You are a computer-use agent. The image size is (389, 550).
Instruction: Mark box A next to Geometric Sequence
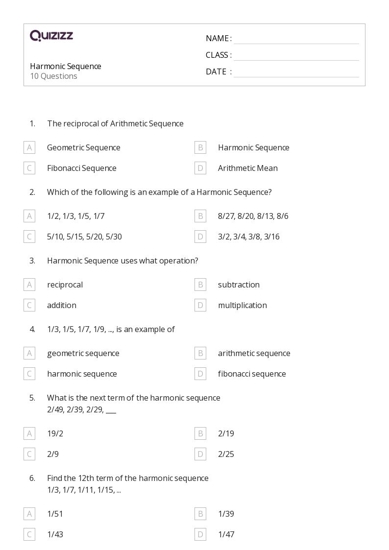[29, 148]
